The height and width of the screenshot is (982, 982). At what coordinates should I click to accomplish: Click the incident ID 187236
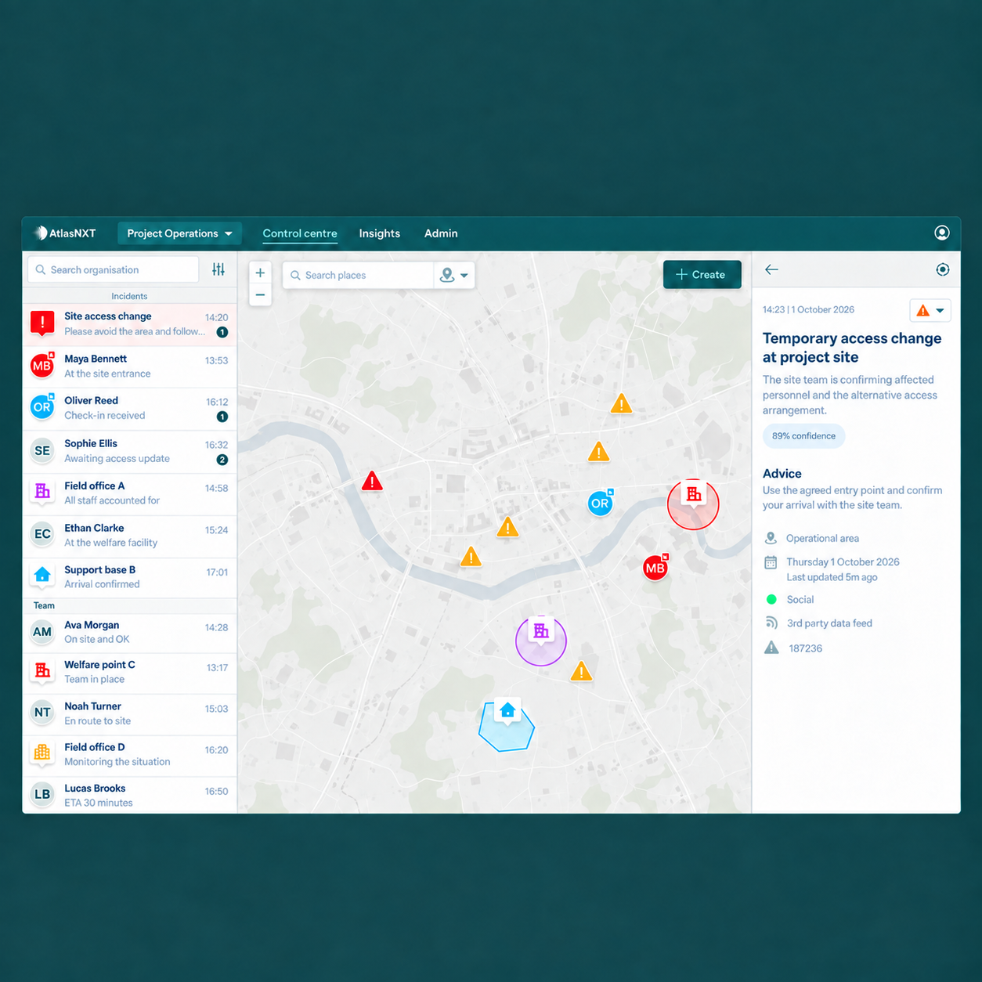coord(805,648)
